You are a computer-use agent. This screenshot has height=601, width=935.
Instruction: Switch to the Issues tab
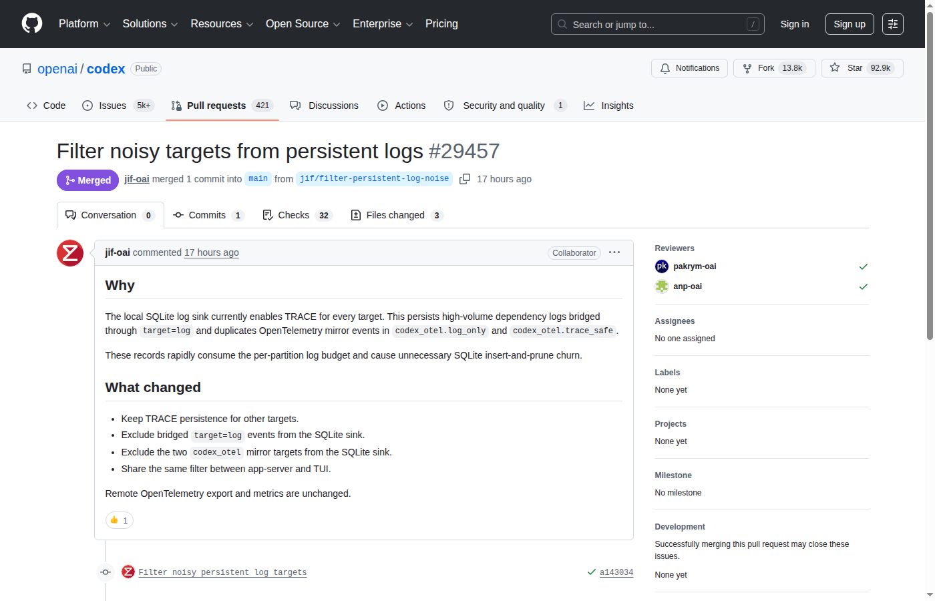tap(118, 106)
